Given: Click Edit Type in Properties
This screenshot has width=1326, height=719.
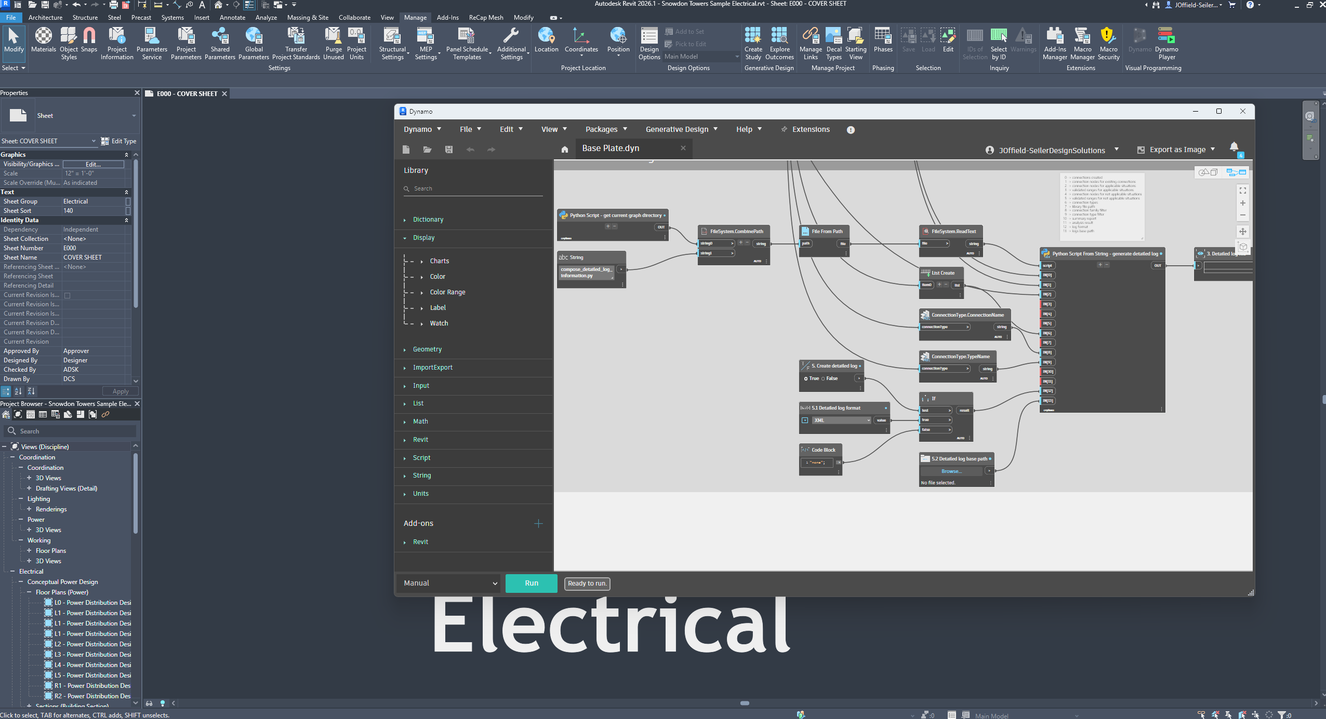Looking at the screenshot, I should tap(118, 141).
